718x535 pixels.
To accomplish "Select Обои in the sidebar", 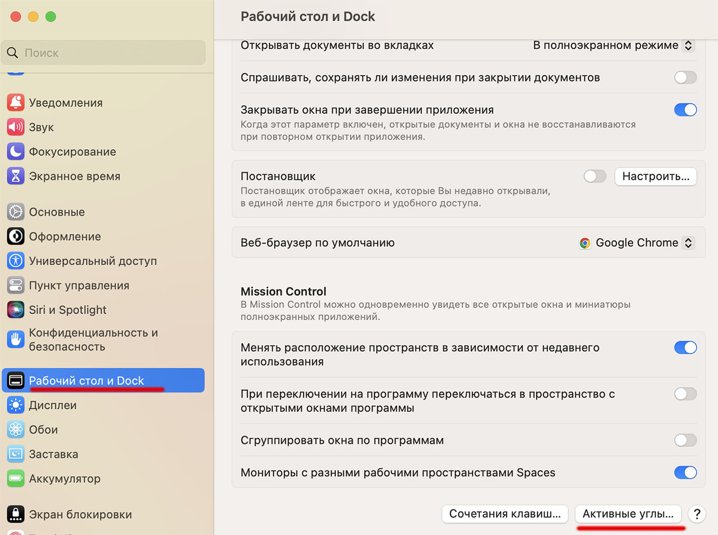I will tap(44, 430).
